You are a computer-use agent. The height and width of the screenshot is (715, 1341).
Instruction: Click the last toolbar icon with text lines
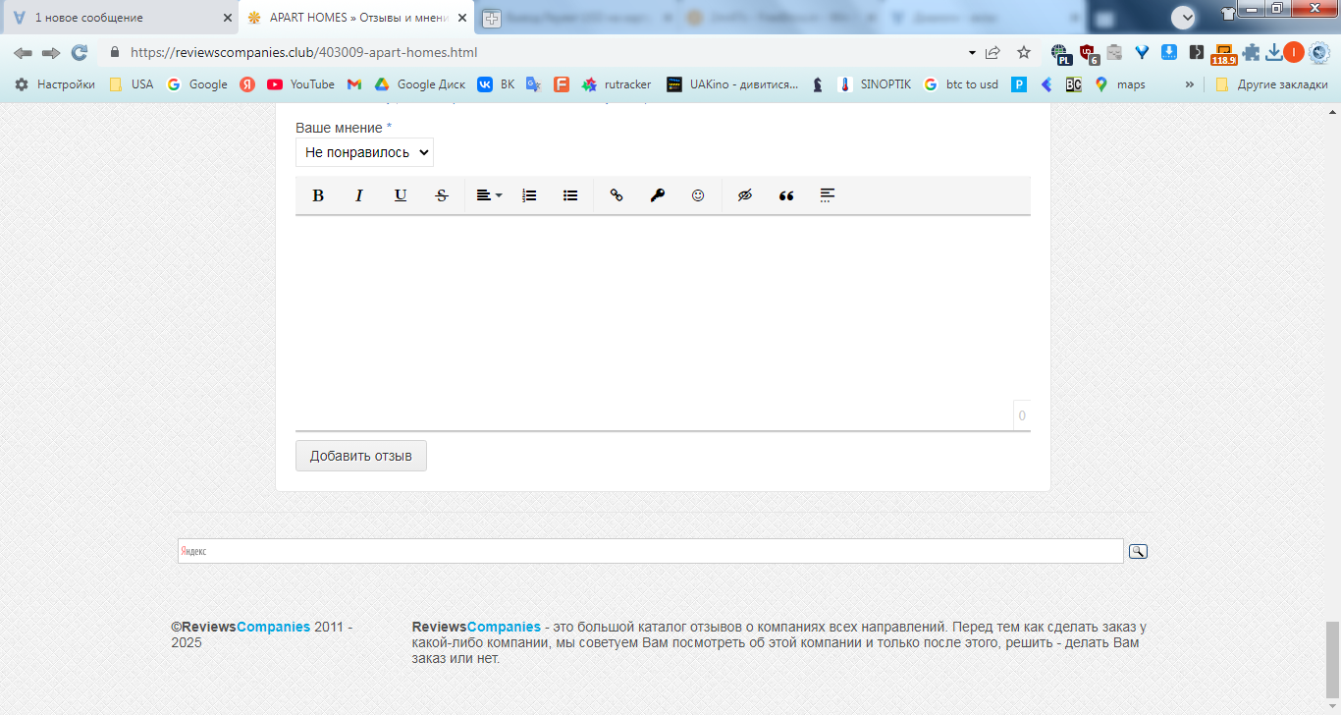coord(828,195)
